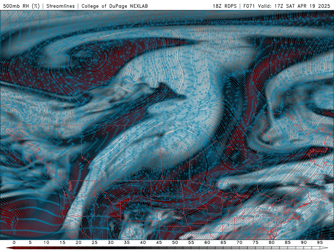This screenshot has height=250, width=334.
Task: Click the white high-humidity end of the colorbar
Action: (x=324, y=248)
